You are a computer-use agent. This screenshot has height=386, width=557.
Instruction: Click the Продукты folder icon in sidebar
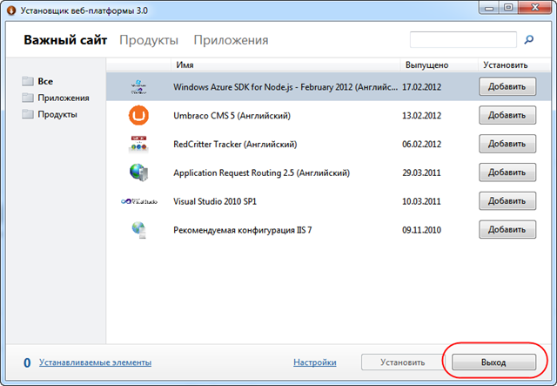pos(28,114)
